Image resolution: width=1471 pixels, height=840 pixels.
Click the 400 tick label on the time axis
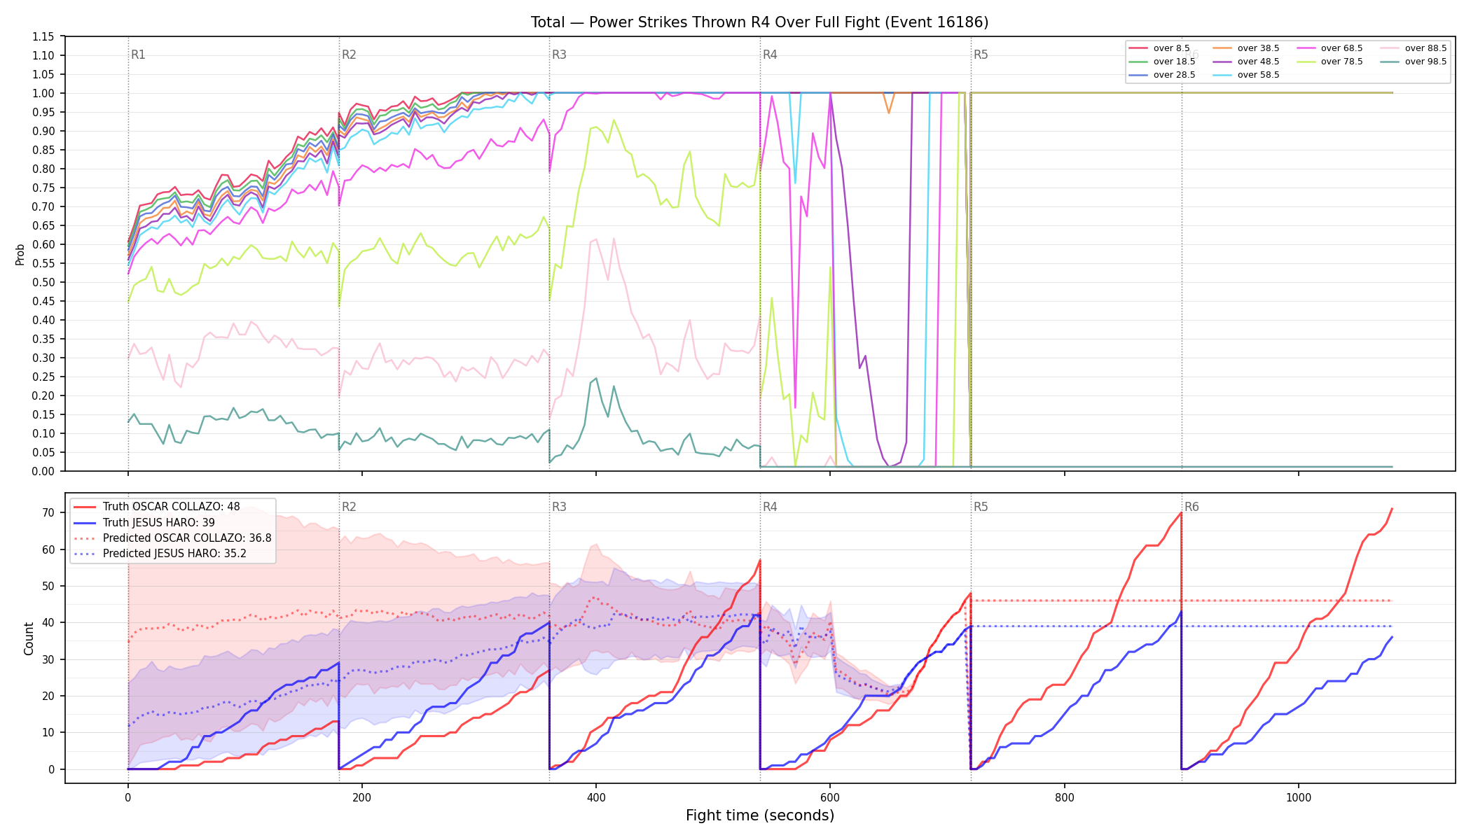(x=596, y=797)
